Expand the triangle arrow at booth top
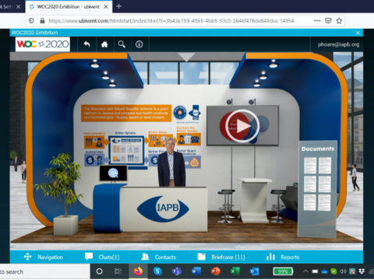374x280 pixels. click(186, 57)
